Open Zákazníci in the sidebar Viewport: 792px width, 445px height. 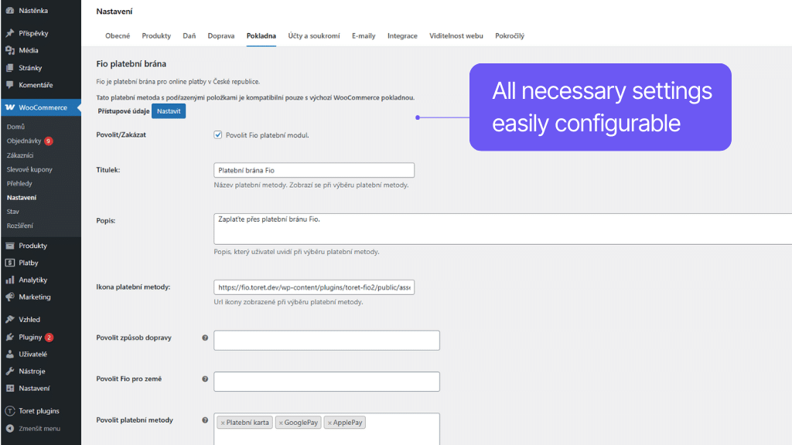20,155
